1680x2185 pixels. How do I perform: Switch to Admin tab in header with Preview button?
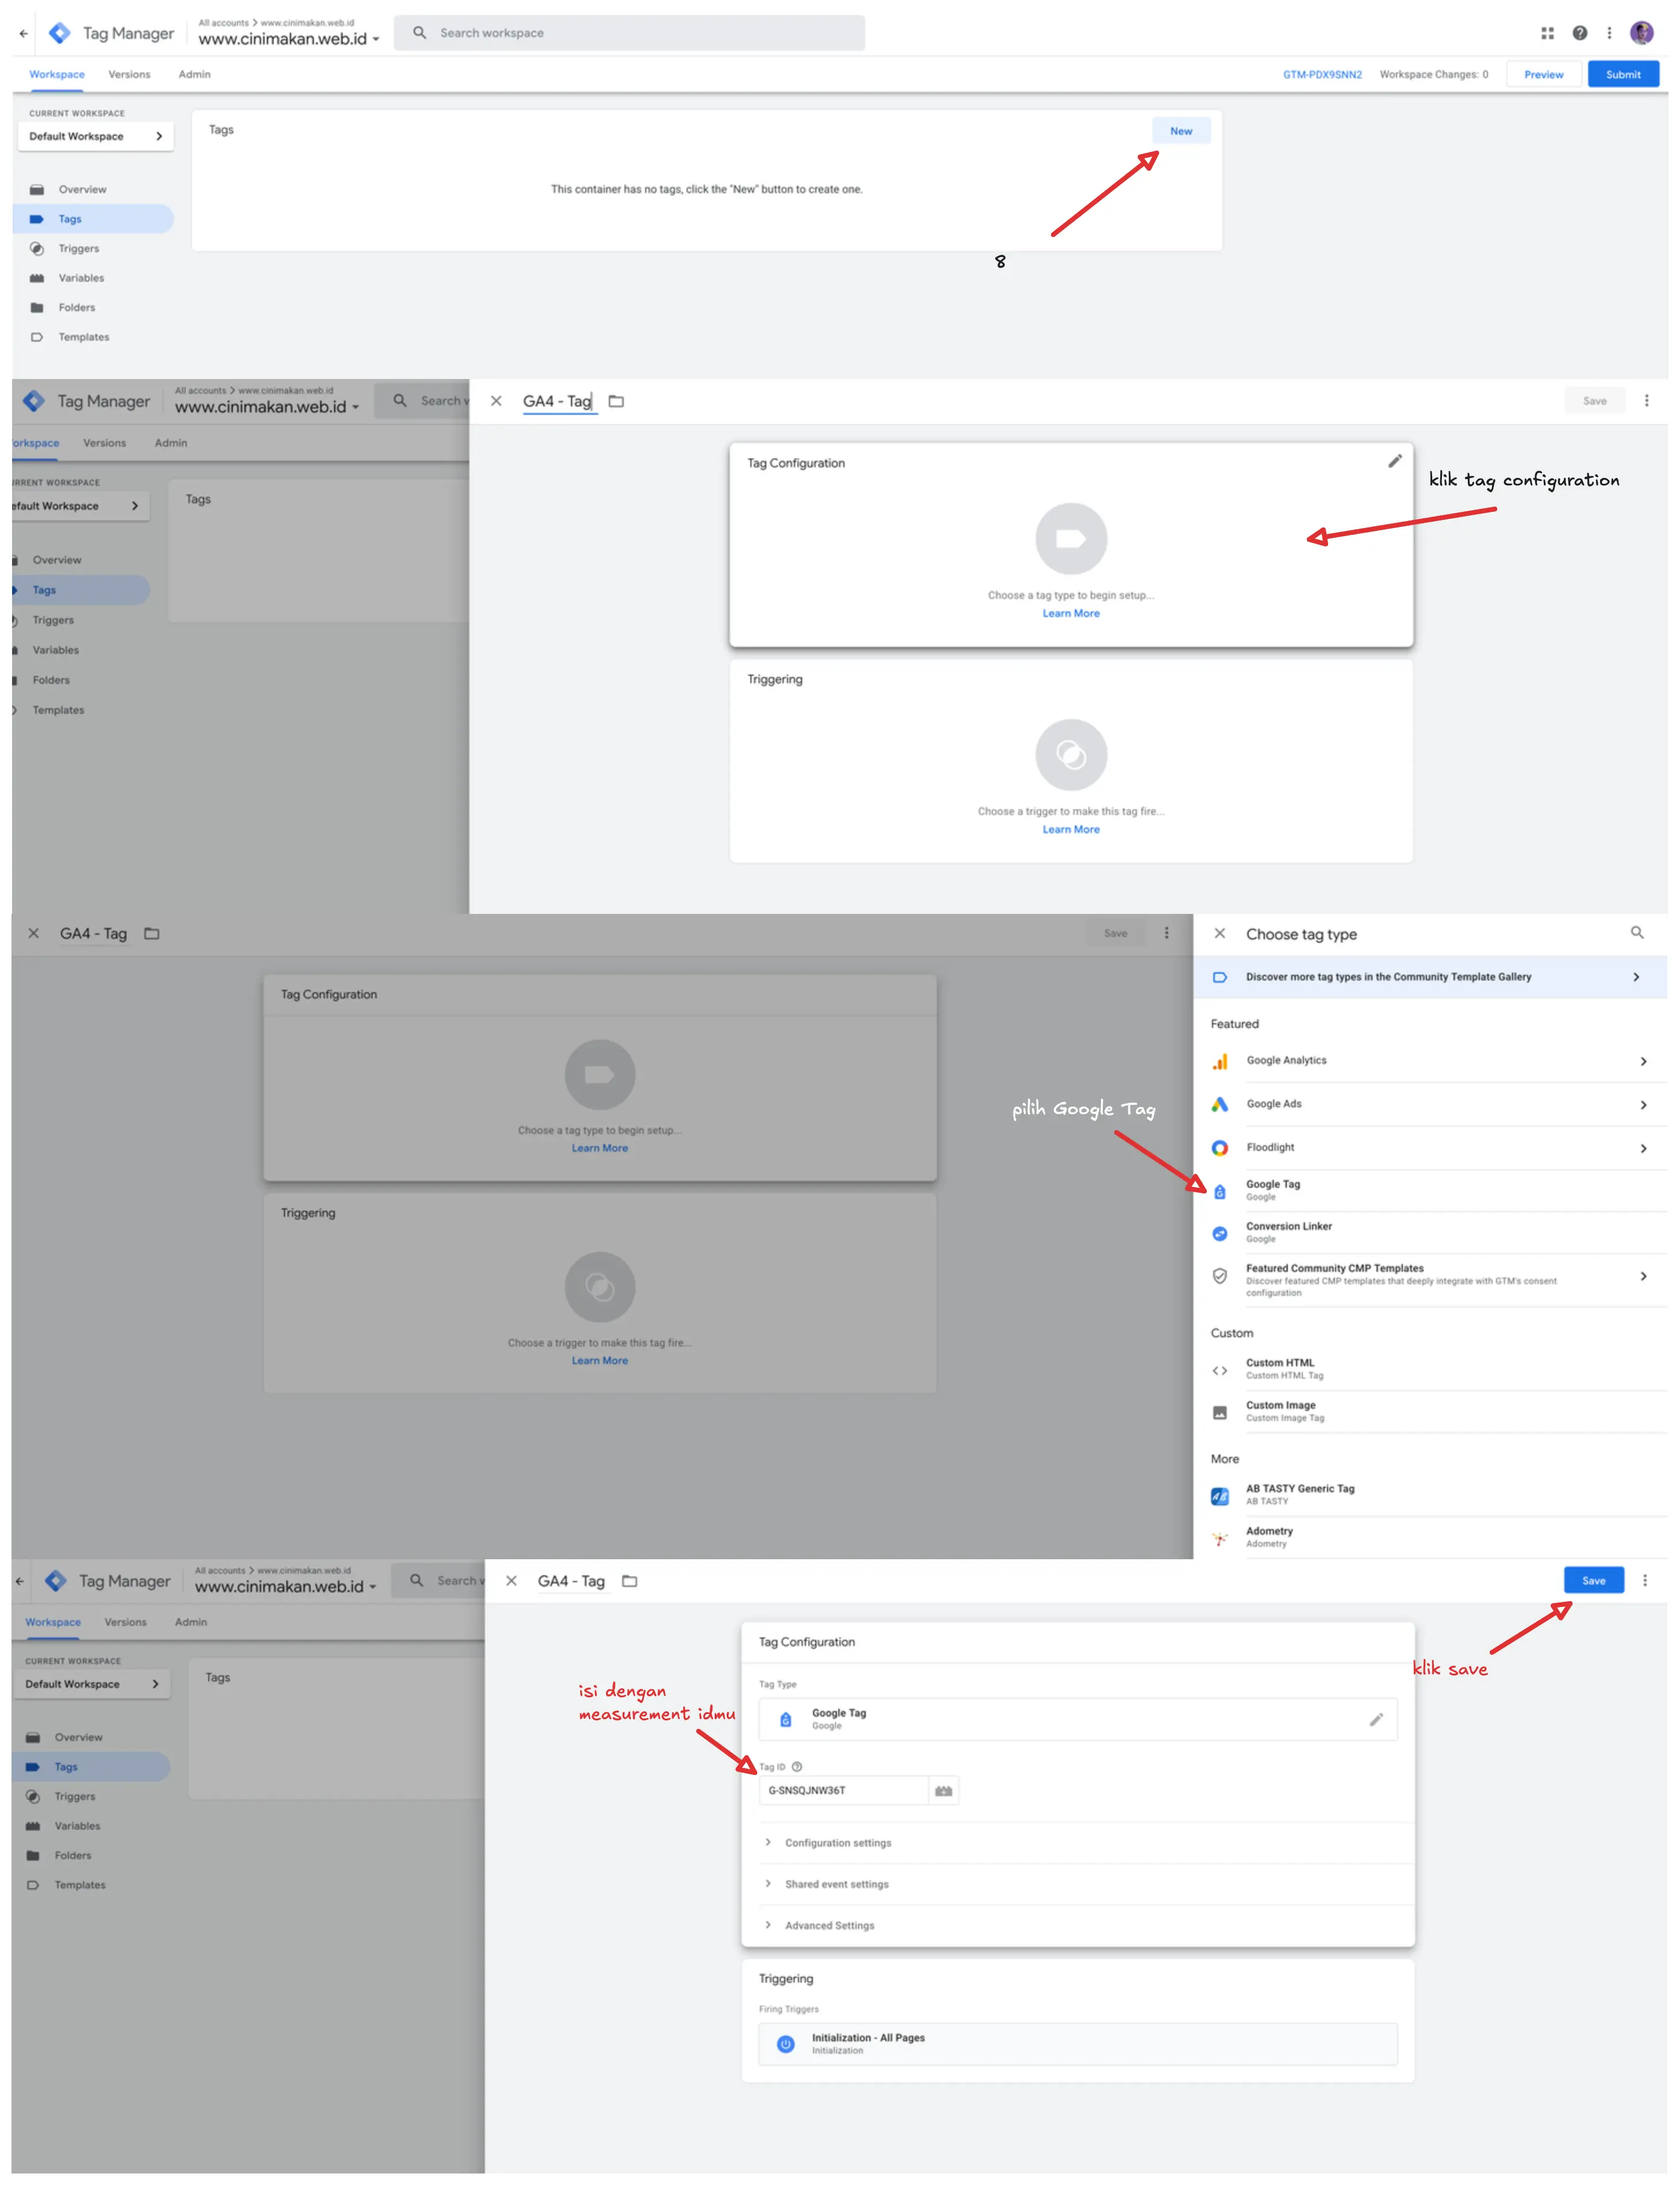click(x=194, y=74)
